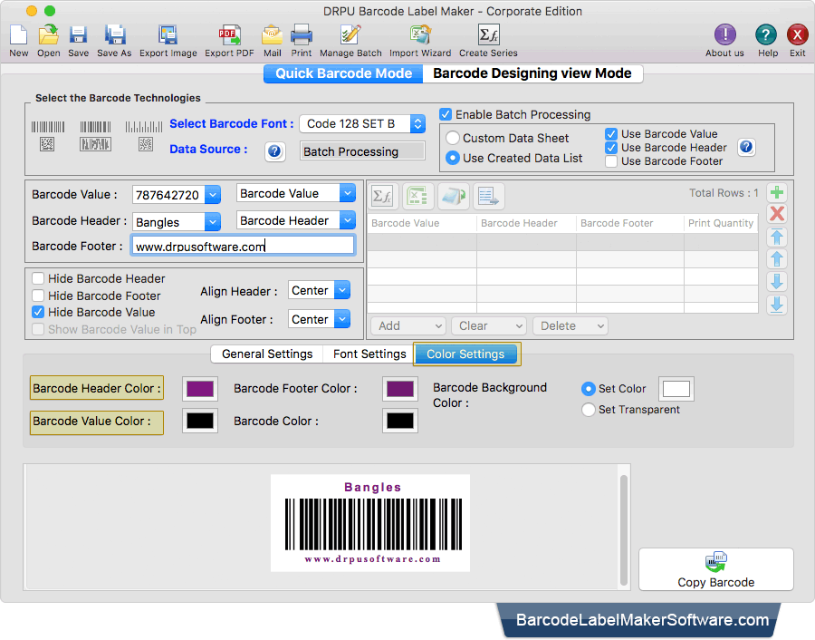This screenshot has width=815, height=640.
Task: Move row to top with arrow icon
Action: pos(777,237)
